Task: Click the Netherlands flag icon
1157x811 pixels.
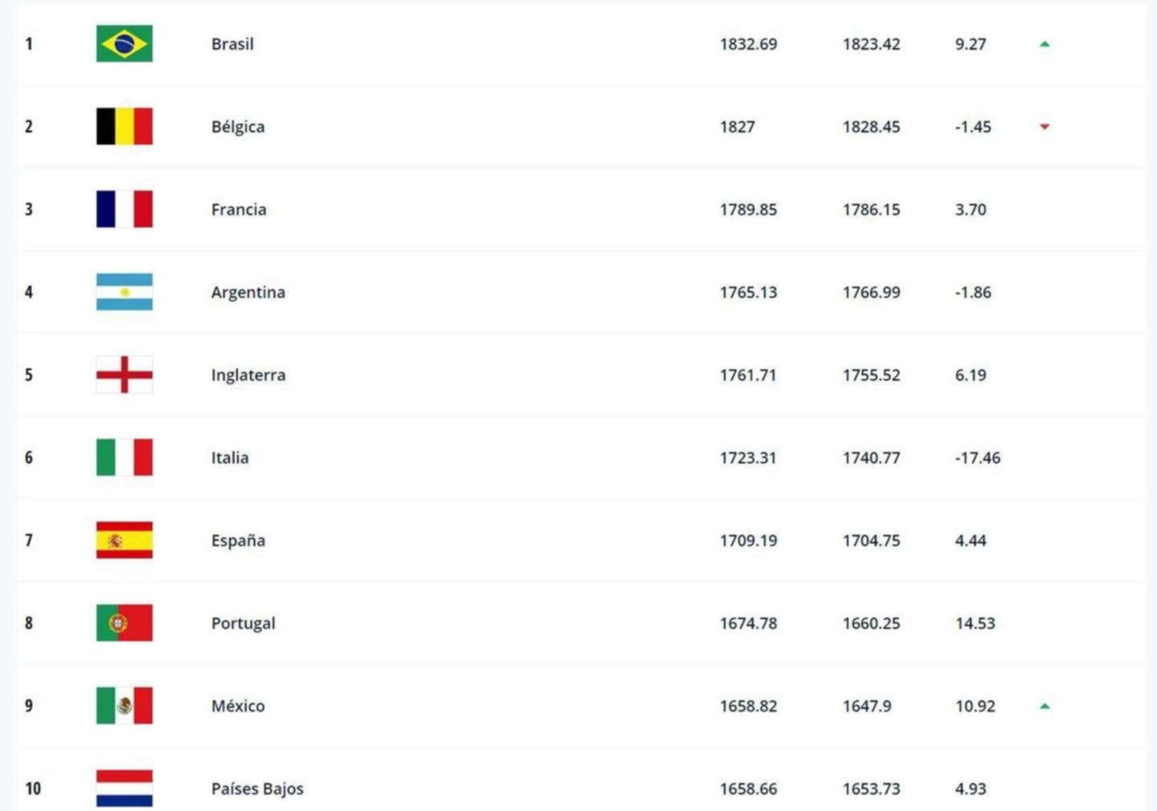Action: coord(124,788)
